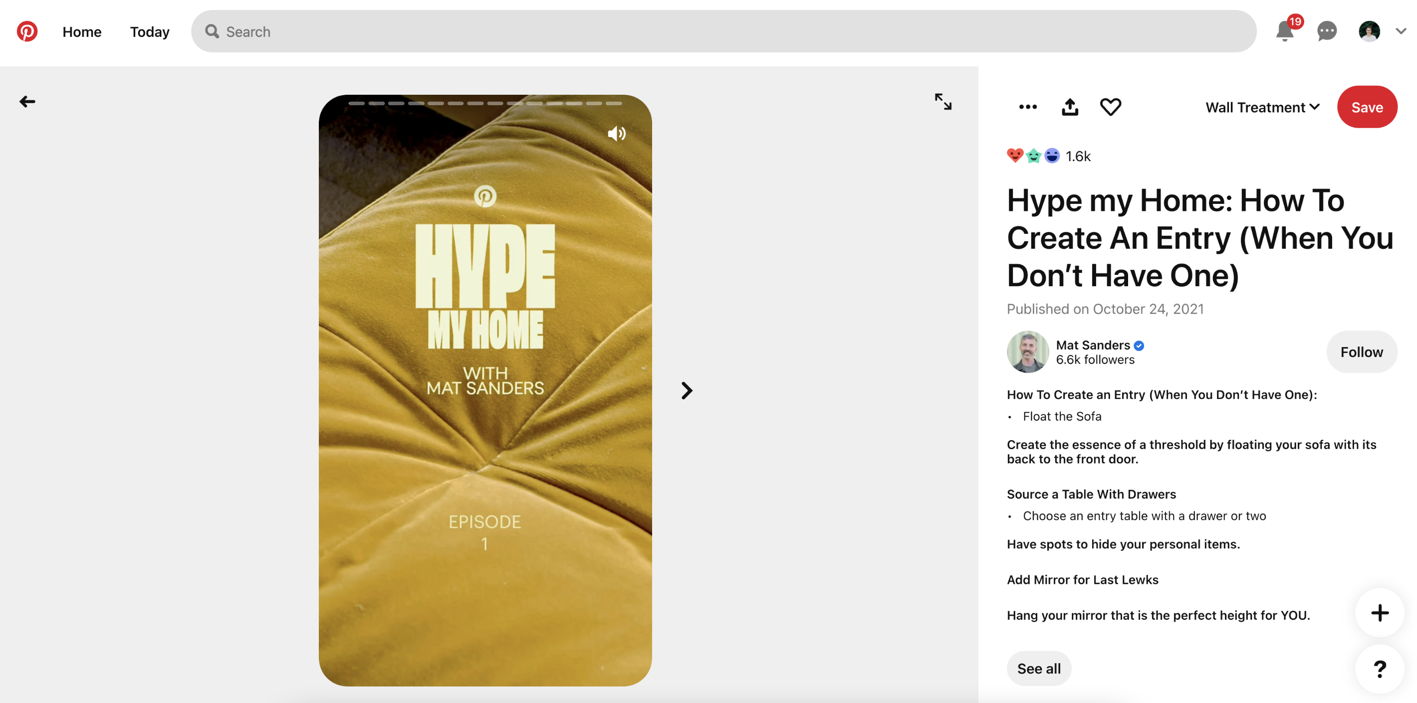Save the pin
1417x703 pixels.
pos(1367,107)
